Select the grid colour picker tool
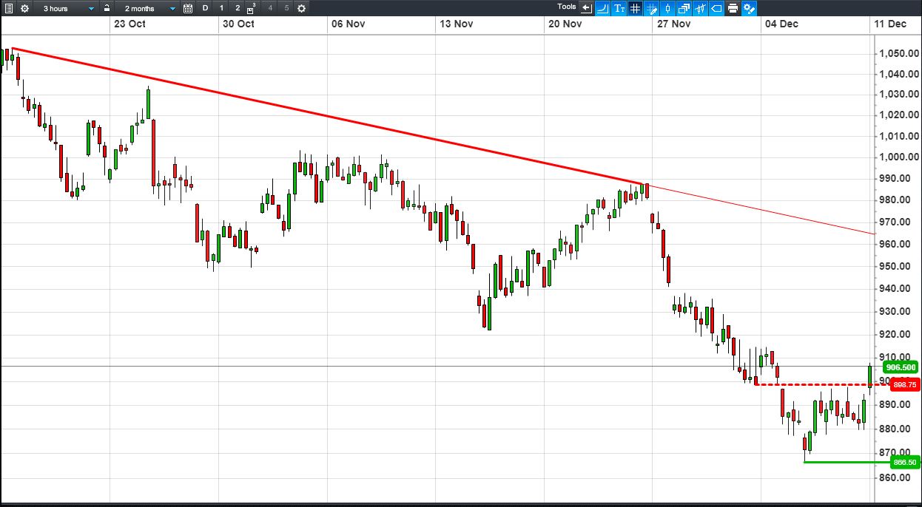 tap(652, 8)
